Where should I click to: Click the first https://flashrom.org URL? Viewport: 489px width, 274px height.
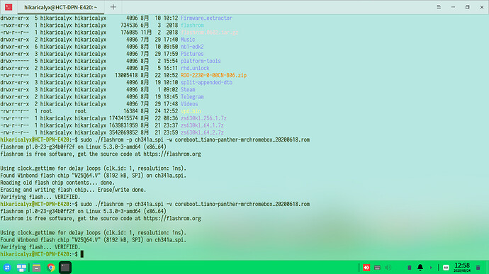(x=172, y=154)
